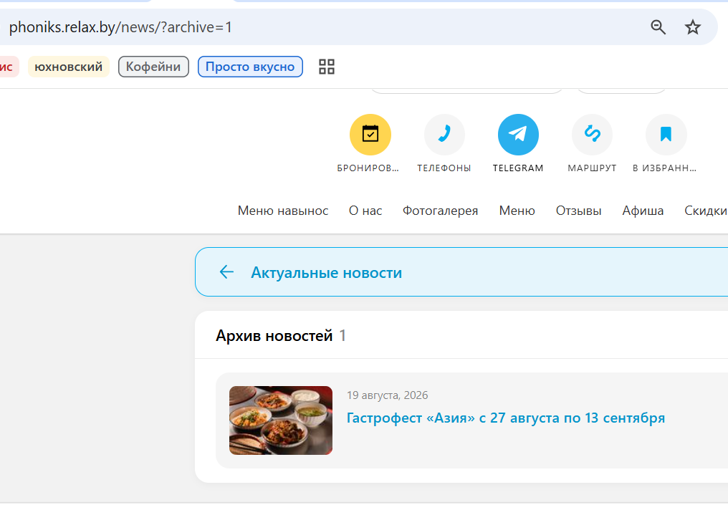This screenshot has height=510, width=728.
Task: Open the Просто вкусно bookmark group
Action: (250, 67)
